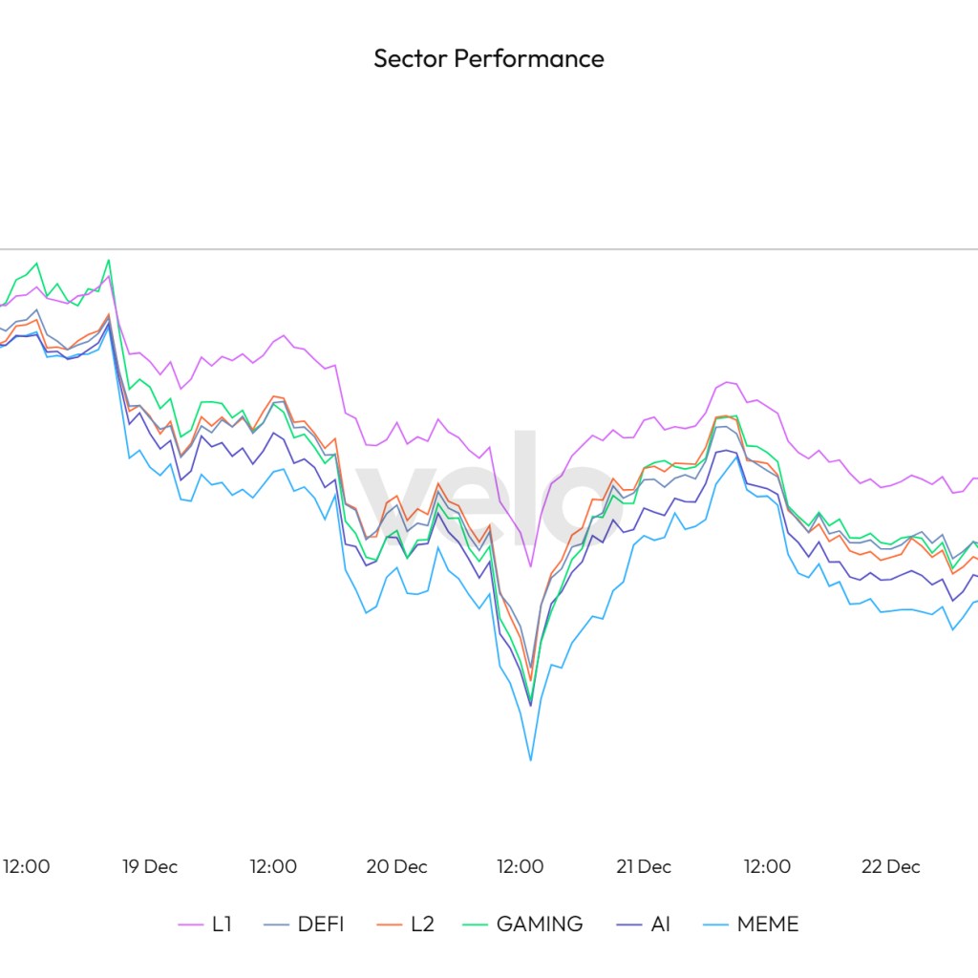Select the 20 Dec x-axis label
Image resolution: width=978 pixels, height=978 pixels.
tap(396, 867)
